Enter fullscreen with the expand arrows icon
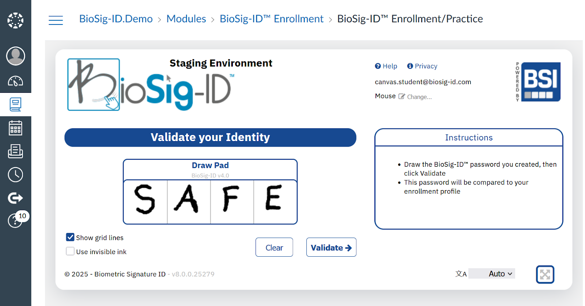Screen dimensions: 585x306 pyautogui.click(x=544, y=274)
